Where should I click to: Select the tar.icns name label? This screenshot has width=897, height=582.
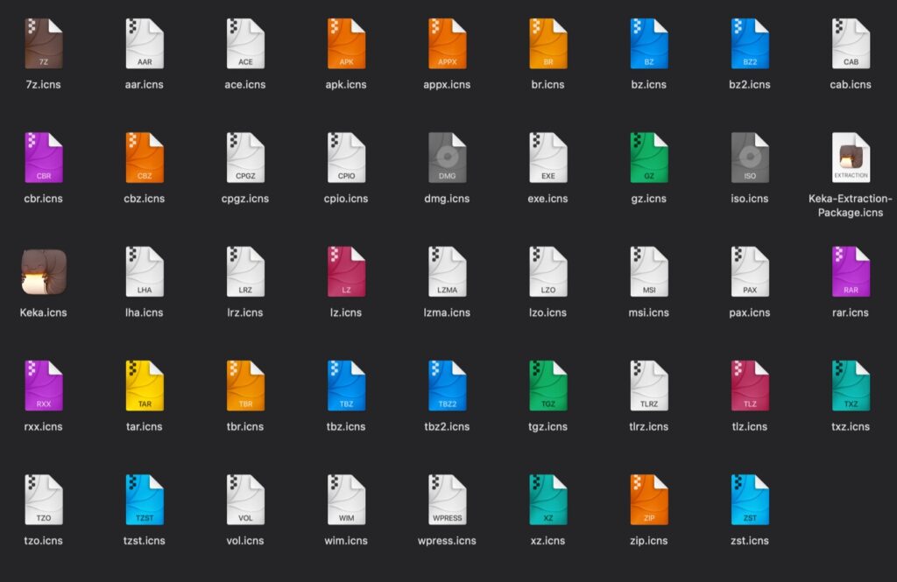(x=145, y=426)
